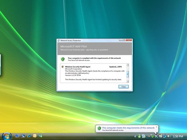Open Switch Between Windows quick launch icon
The image size is (187, 140).
click(23, 136)
